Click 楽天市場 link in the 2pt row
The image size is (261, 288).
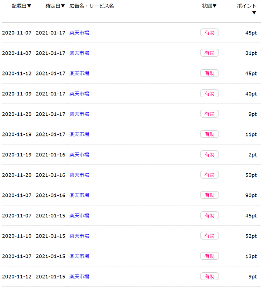point(79,155)
